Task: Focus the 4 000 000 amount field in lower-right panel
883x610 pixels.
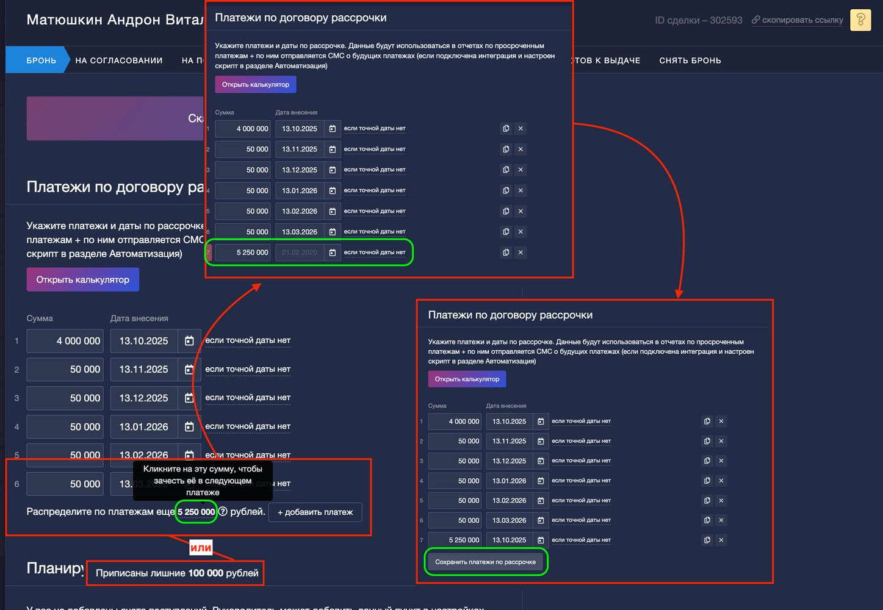Action: point(455,422)
